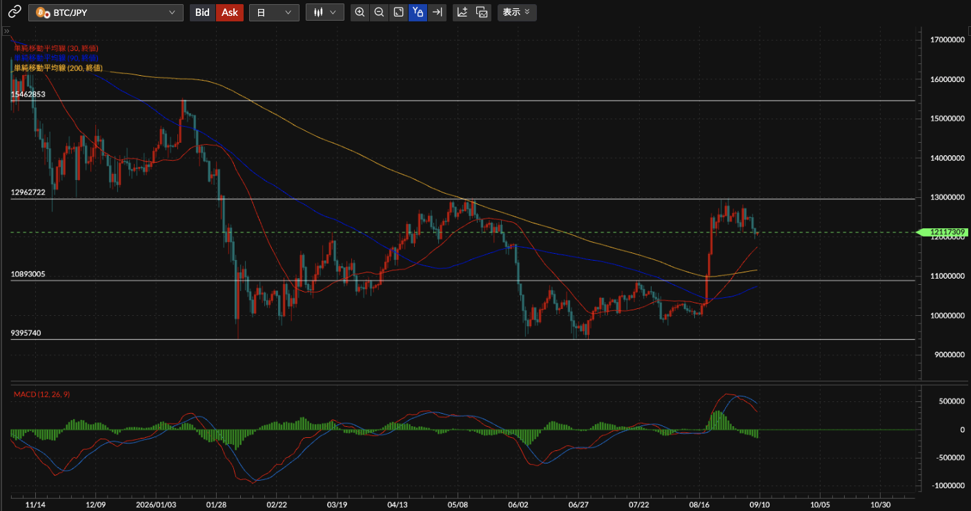Click the current price tag 12117309
The height and width of the screenshot is (511, 971).
point(943,232)
